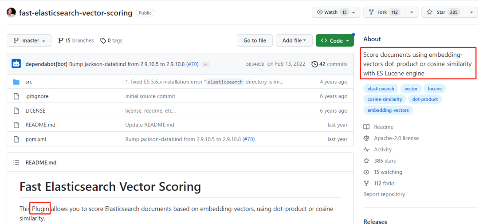Screen dimensions: 479x224
Task: Expand the commit message ellipsis
Action: click(x=205, y=64)
